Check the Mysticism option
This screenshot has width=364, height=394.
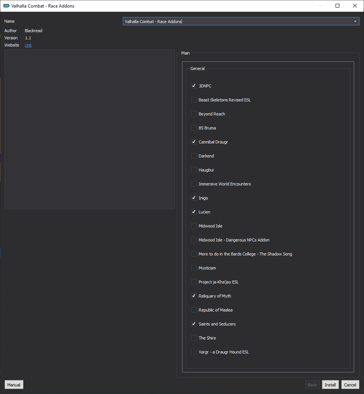(194, 268)
